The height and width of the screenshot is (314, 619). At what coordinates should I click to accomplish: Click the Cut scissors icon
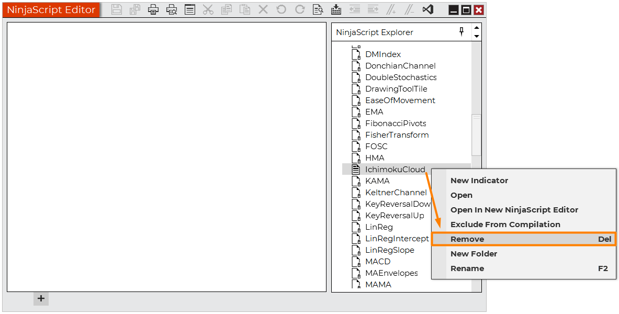click(x=208, y=9)
